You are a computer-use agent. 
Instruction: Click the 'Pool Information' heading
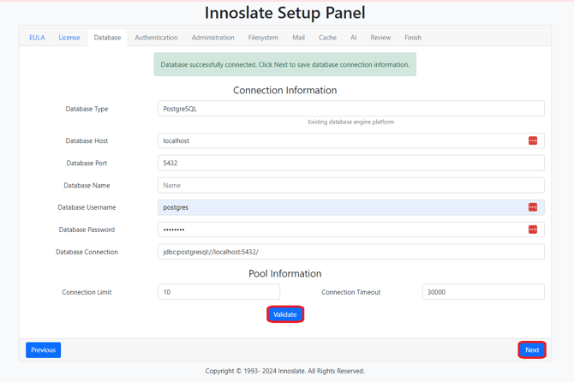pos(284,273)
